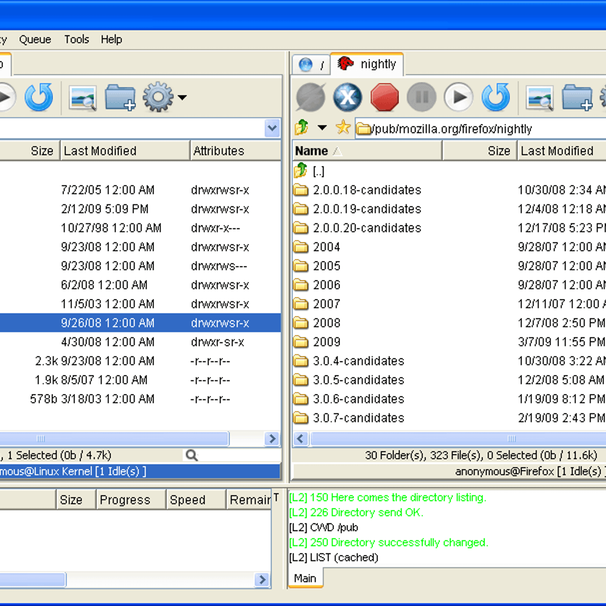Click the blue X abort connection icon

(x=347, y=97)
